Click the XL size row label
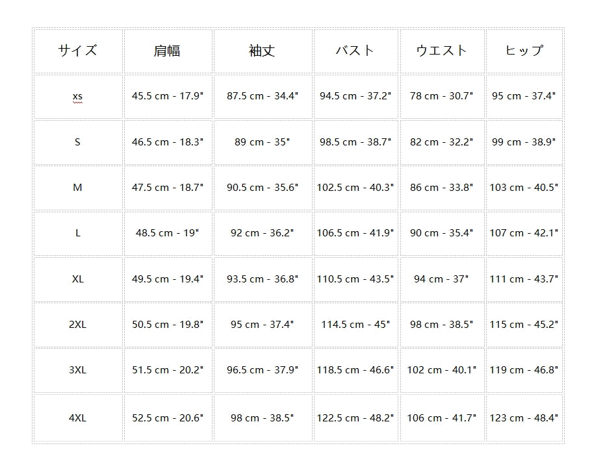Image resolution: width=592 pixels, height=474 pixels. point(77,279)
